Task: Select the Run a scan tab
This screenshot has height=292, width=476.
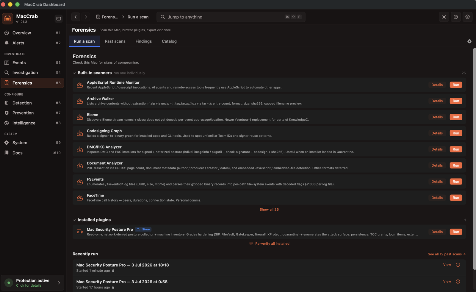Action: (84, 41)
